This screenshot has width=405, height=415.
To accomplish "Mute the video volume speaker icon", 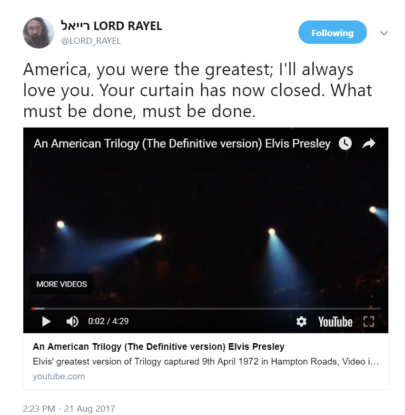I will tap(72, 322).
